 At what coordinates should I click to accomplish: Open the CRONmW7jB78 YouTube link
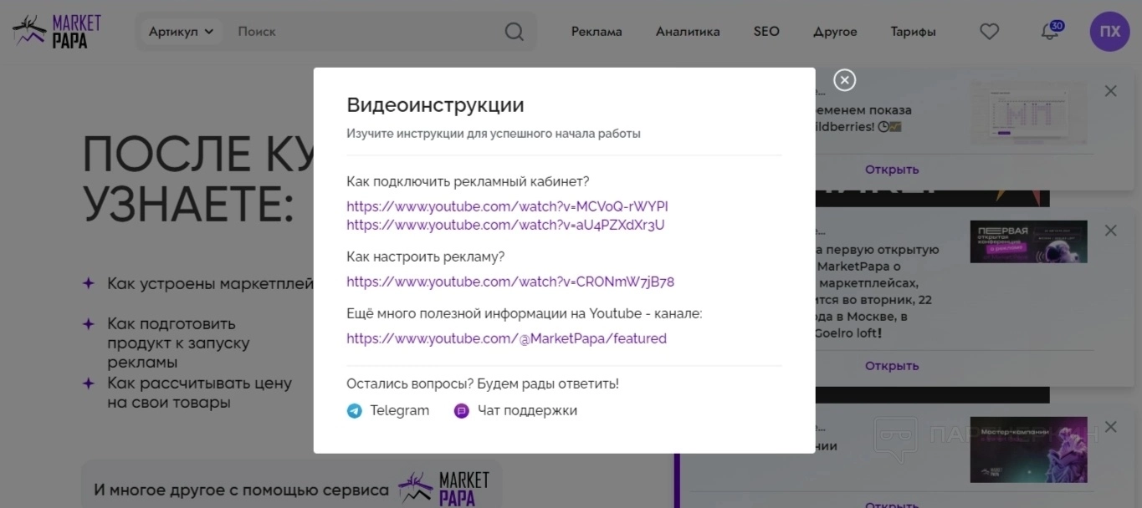point(510,282)
